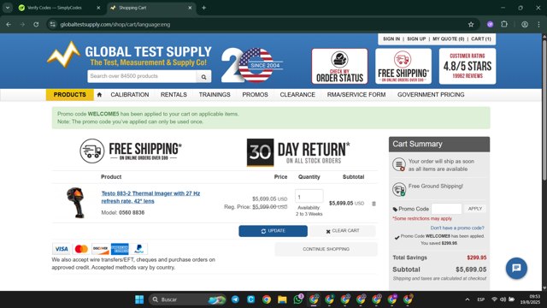Open Telegram from taskbar

236,299
